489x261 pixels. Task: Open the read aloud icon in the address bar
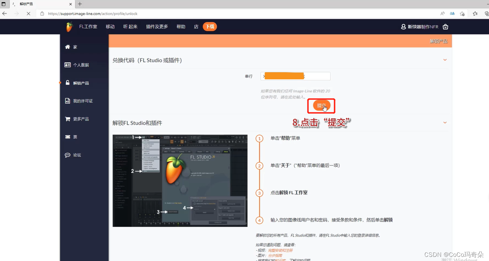[x=442, y=13]
